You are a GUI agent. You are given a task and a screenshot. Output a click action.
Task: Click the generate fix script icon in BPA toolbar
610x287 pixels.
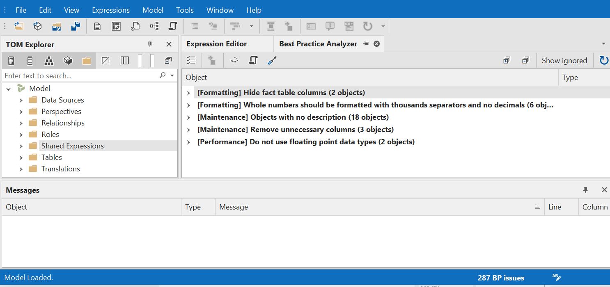pyautogui.click(x=253, y=60)
